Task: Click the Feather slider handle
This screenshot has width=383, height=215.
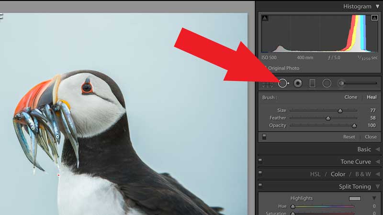Action: point(328,118)
